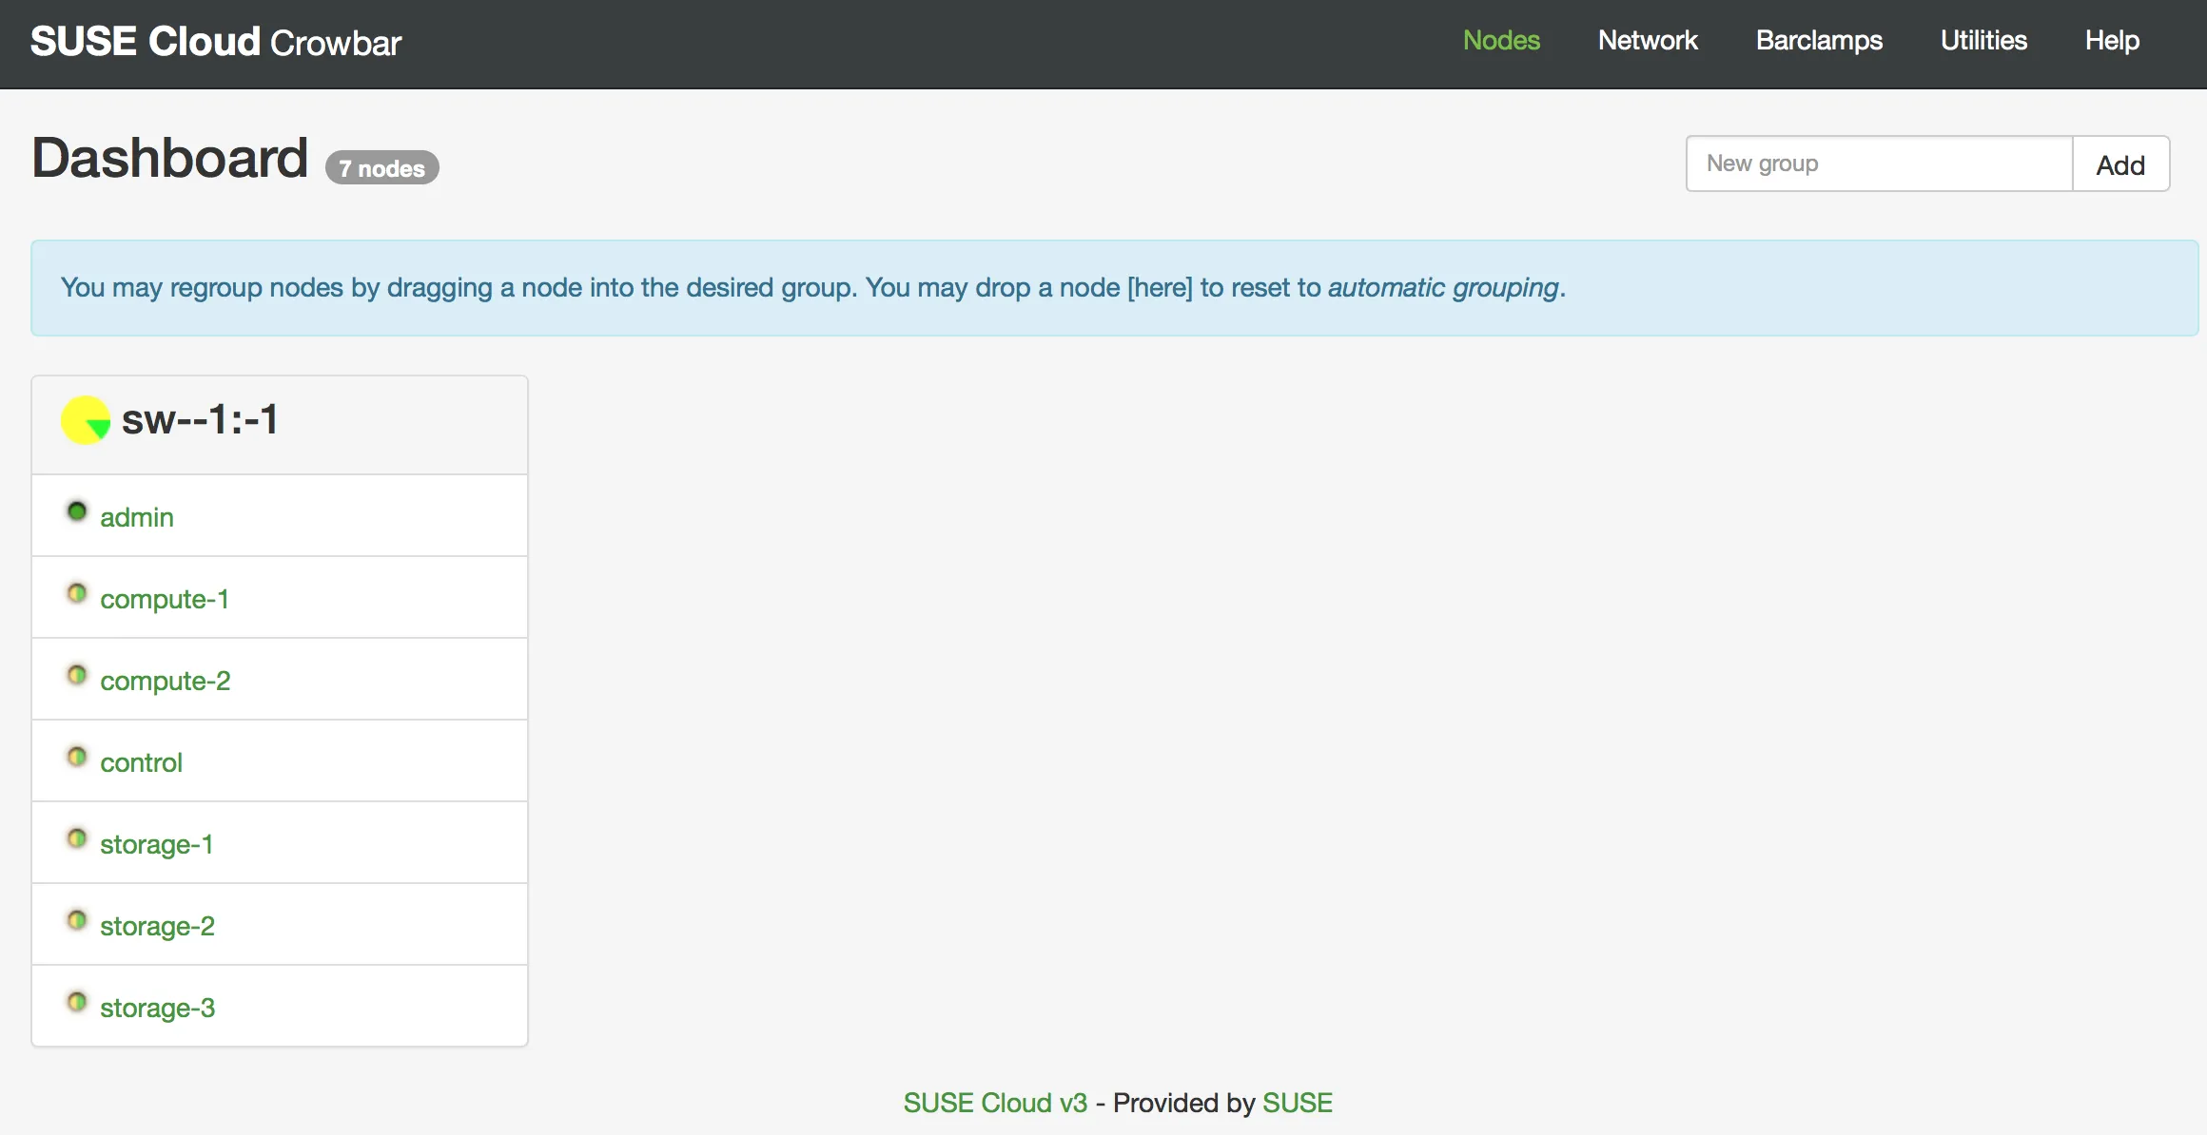Click the [here] drop target text
Screen dimensions: 2207x1135
pyautogui.click(x=1160, y=287)
